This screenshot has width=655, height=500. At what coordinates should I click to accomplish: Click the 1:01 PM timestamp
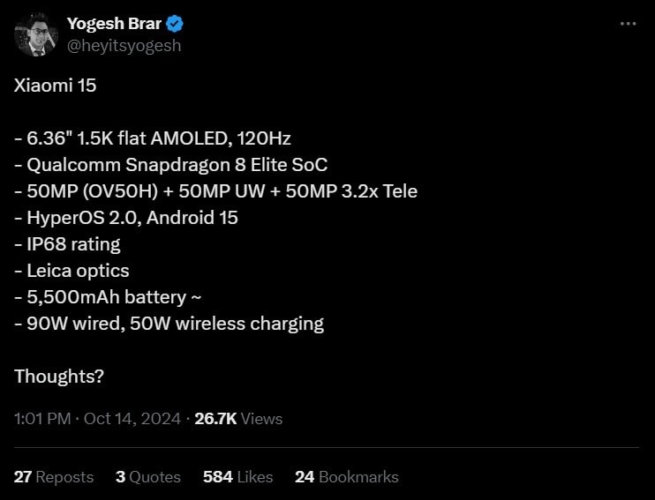point(41,419)
